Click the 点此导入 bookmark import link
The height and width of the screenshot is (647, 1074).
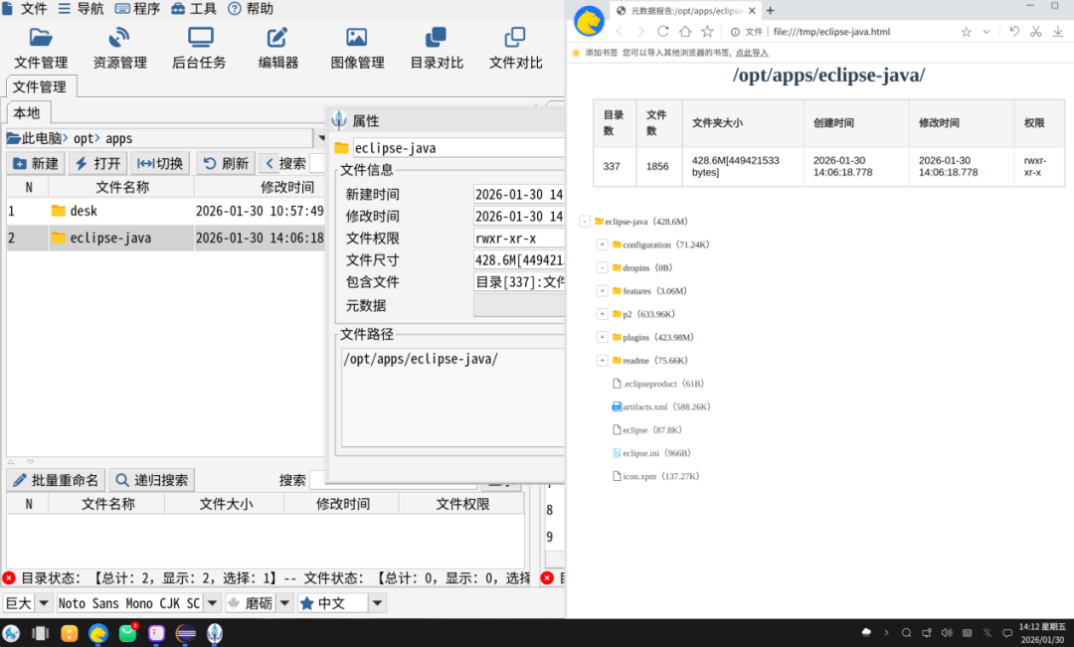click(752, 53)
